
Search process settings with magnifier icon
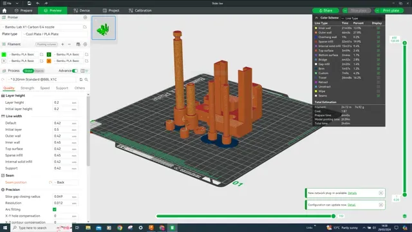pos(86,79)
